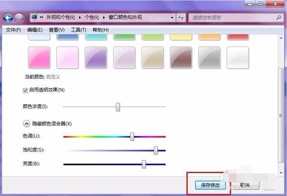This screenshot has height=196, width=287.
Task: Open the 文件(F) menu
Action: click(13, 30)
